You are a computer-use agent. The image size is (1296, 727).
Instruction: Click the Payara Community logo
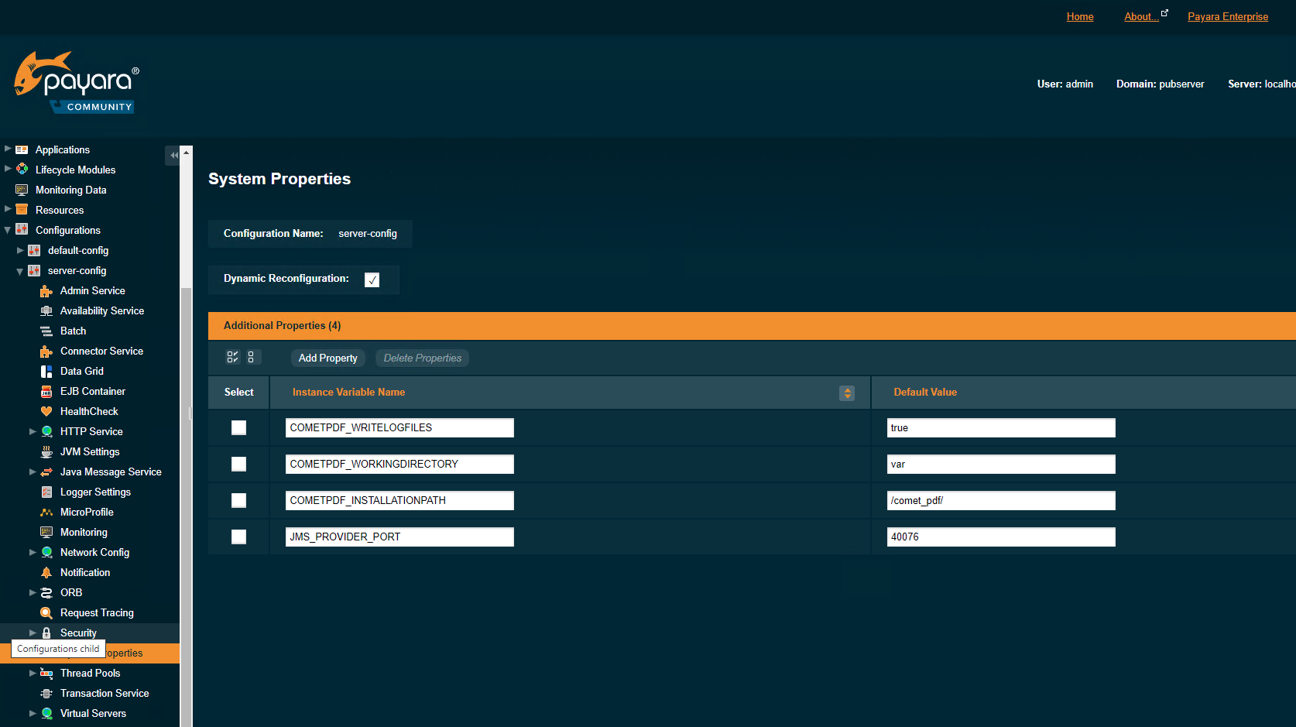[77, 84]
